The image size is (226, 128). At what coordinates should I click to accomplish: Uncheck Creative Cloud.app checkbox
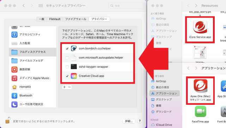(x=67, y=76)
